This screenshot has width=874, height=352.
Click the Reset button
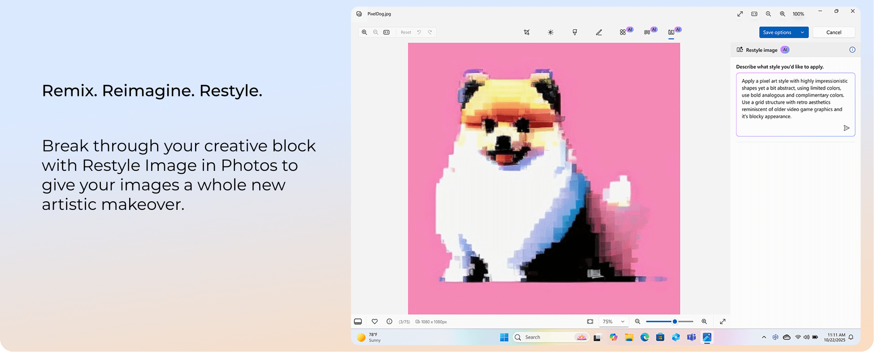(x=406, y=32)
